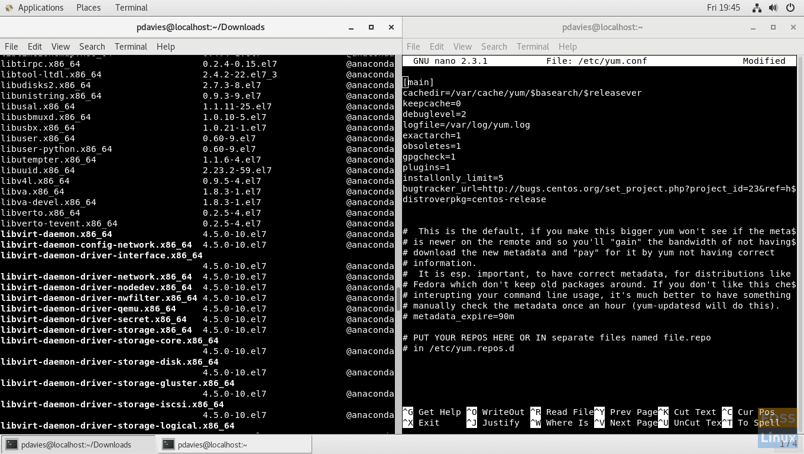This screenshot has height=454, width=804.
Task: Click the libvirt-daemon-driver-storage-gluster.x86_64 package name
Action: point(118,383)
